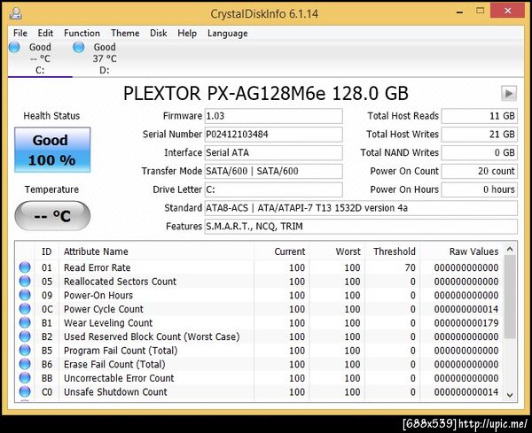The image size is (532, 433).
Task: Click the -- °C temperature button
Action: (52, 216)
